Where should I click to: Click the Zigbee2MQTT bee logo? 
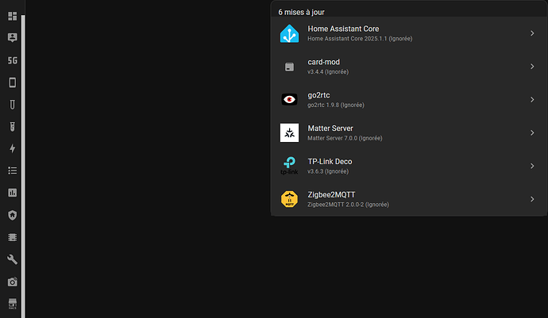289,199
